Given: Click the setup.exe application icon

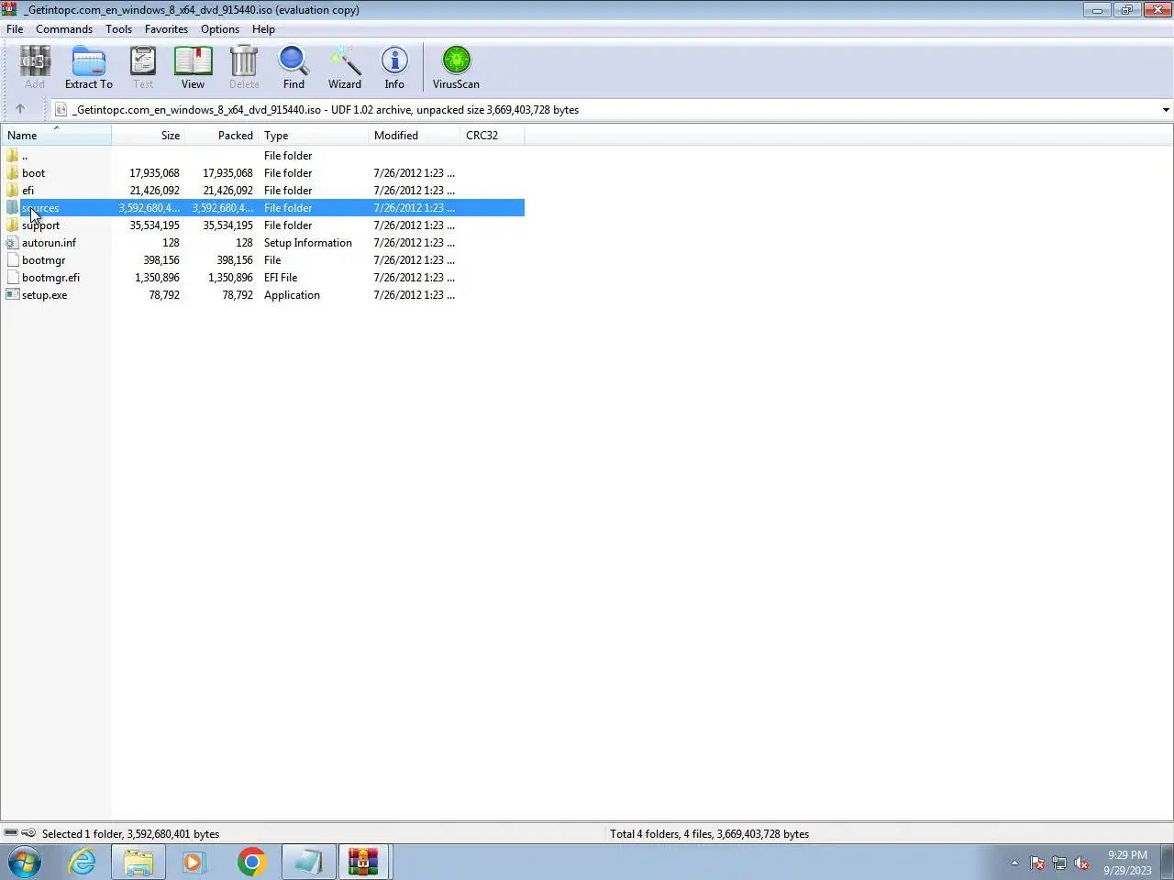Looking at the screenshot, I should pos(12,294).
